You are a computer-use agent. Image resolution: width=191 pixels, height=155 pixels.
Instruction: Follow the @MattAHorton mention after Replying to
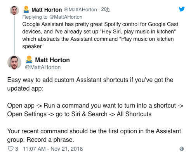[66, 17]
